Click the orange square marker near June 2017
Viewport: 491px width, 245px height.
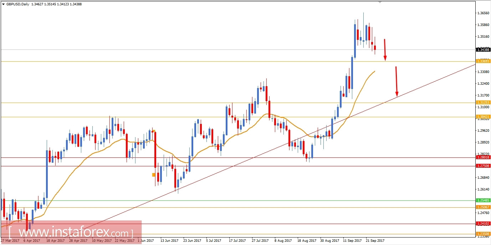[x=154, y=174]
